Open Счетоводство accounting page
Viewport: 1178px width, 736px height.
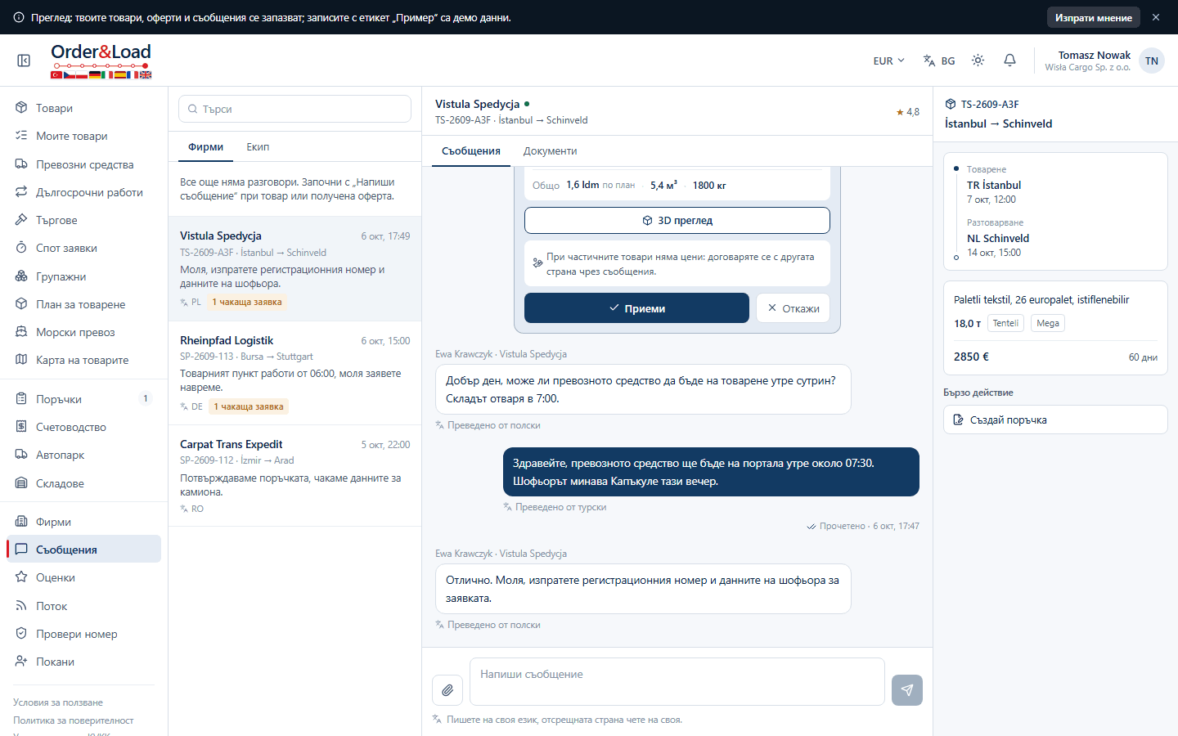(83, 427)
